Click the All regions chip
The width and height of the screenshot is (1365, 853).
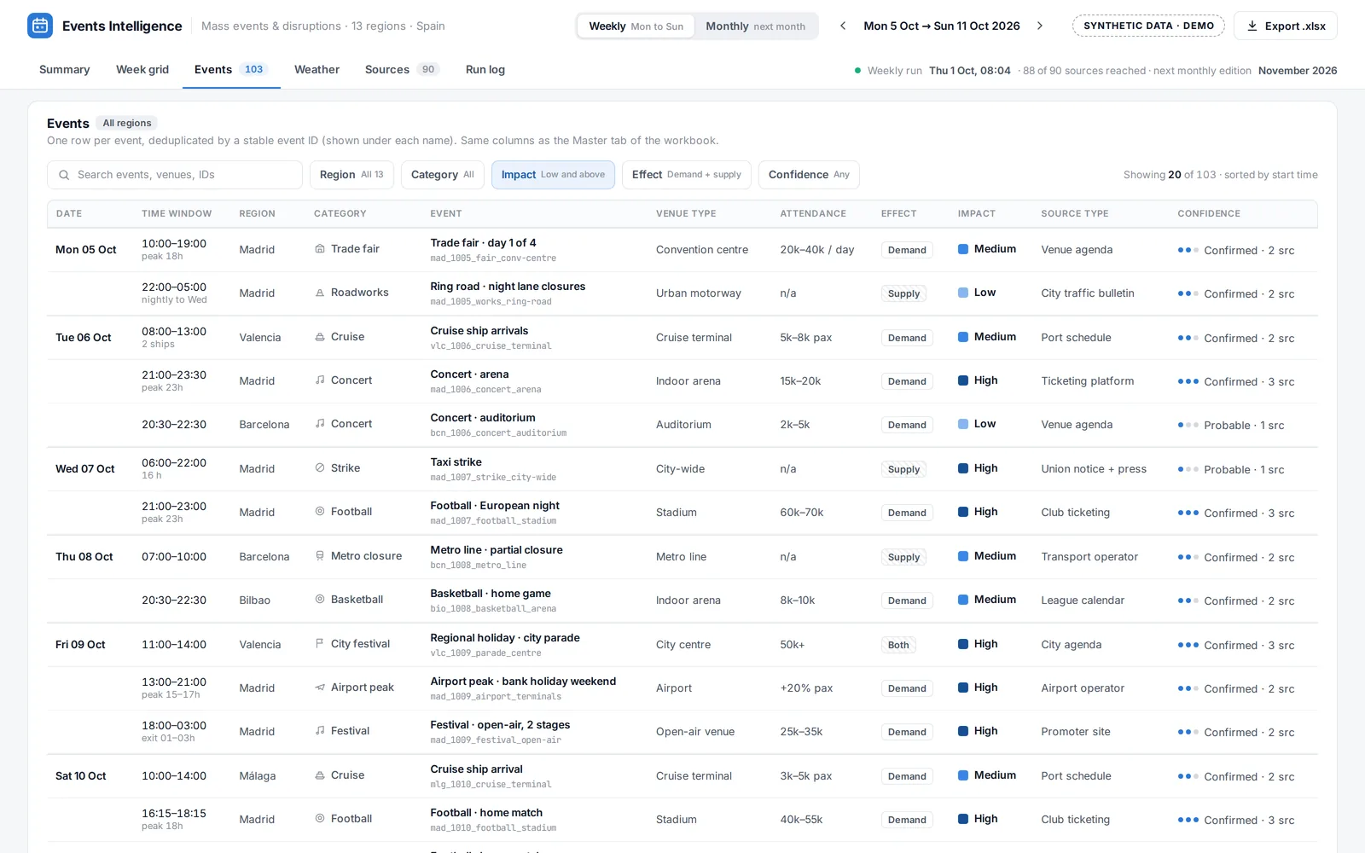coord(127,123)
